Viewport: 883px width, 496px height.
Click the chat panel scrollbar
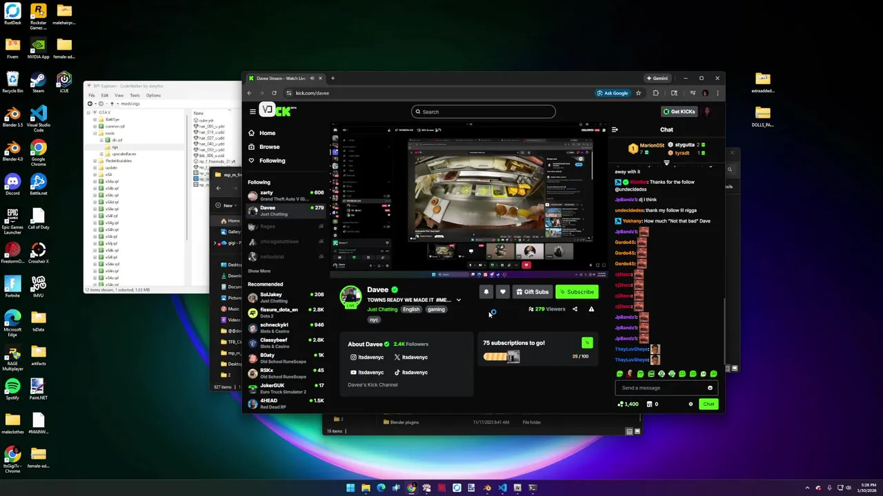coord(724,331)
